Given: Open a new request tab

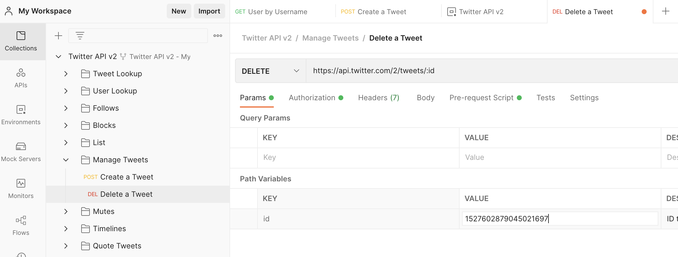Looking at the screenshot, I should pyautogui.click(x=665, y=11).
